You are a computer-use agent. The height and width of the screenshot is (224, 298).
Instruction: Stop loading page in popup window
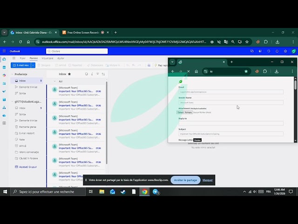tap(188, 71)
